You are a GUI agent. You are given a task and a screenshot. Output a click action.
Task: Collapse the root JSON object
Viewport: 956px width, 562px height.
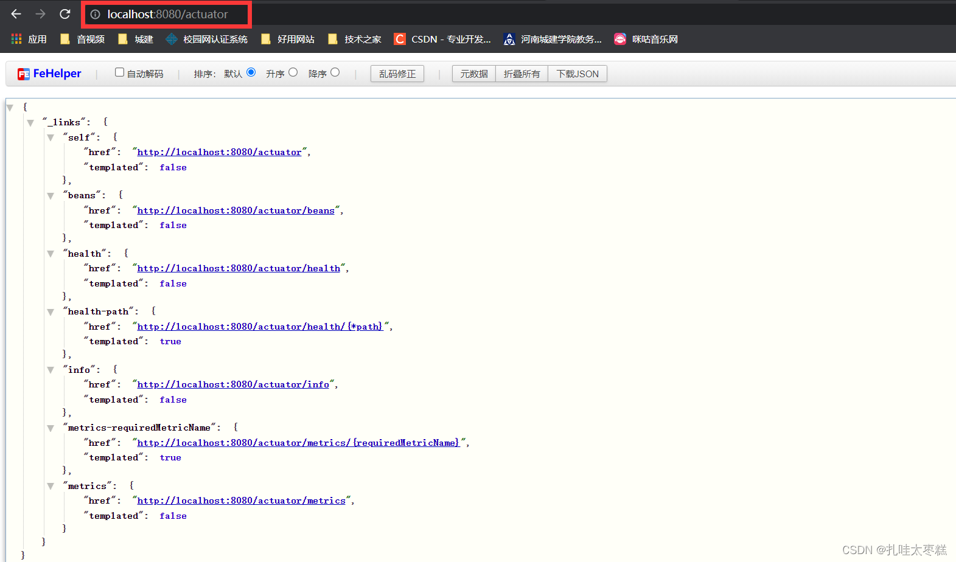pos(10,108)
